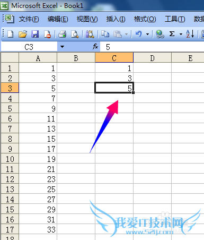Select column E header
Viewport: 204px width, 240px height.
click(188, 58)
